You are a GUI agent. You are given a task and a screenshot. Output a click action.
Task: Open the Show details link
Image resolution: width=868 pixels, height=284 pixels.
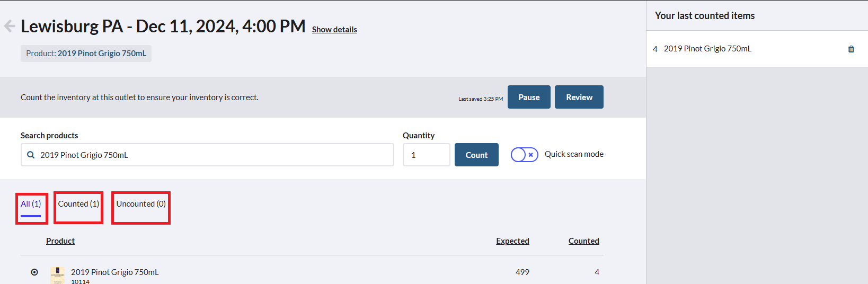click(x=334, y=30)
